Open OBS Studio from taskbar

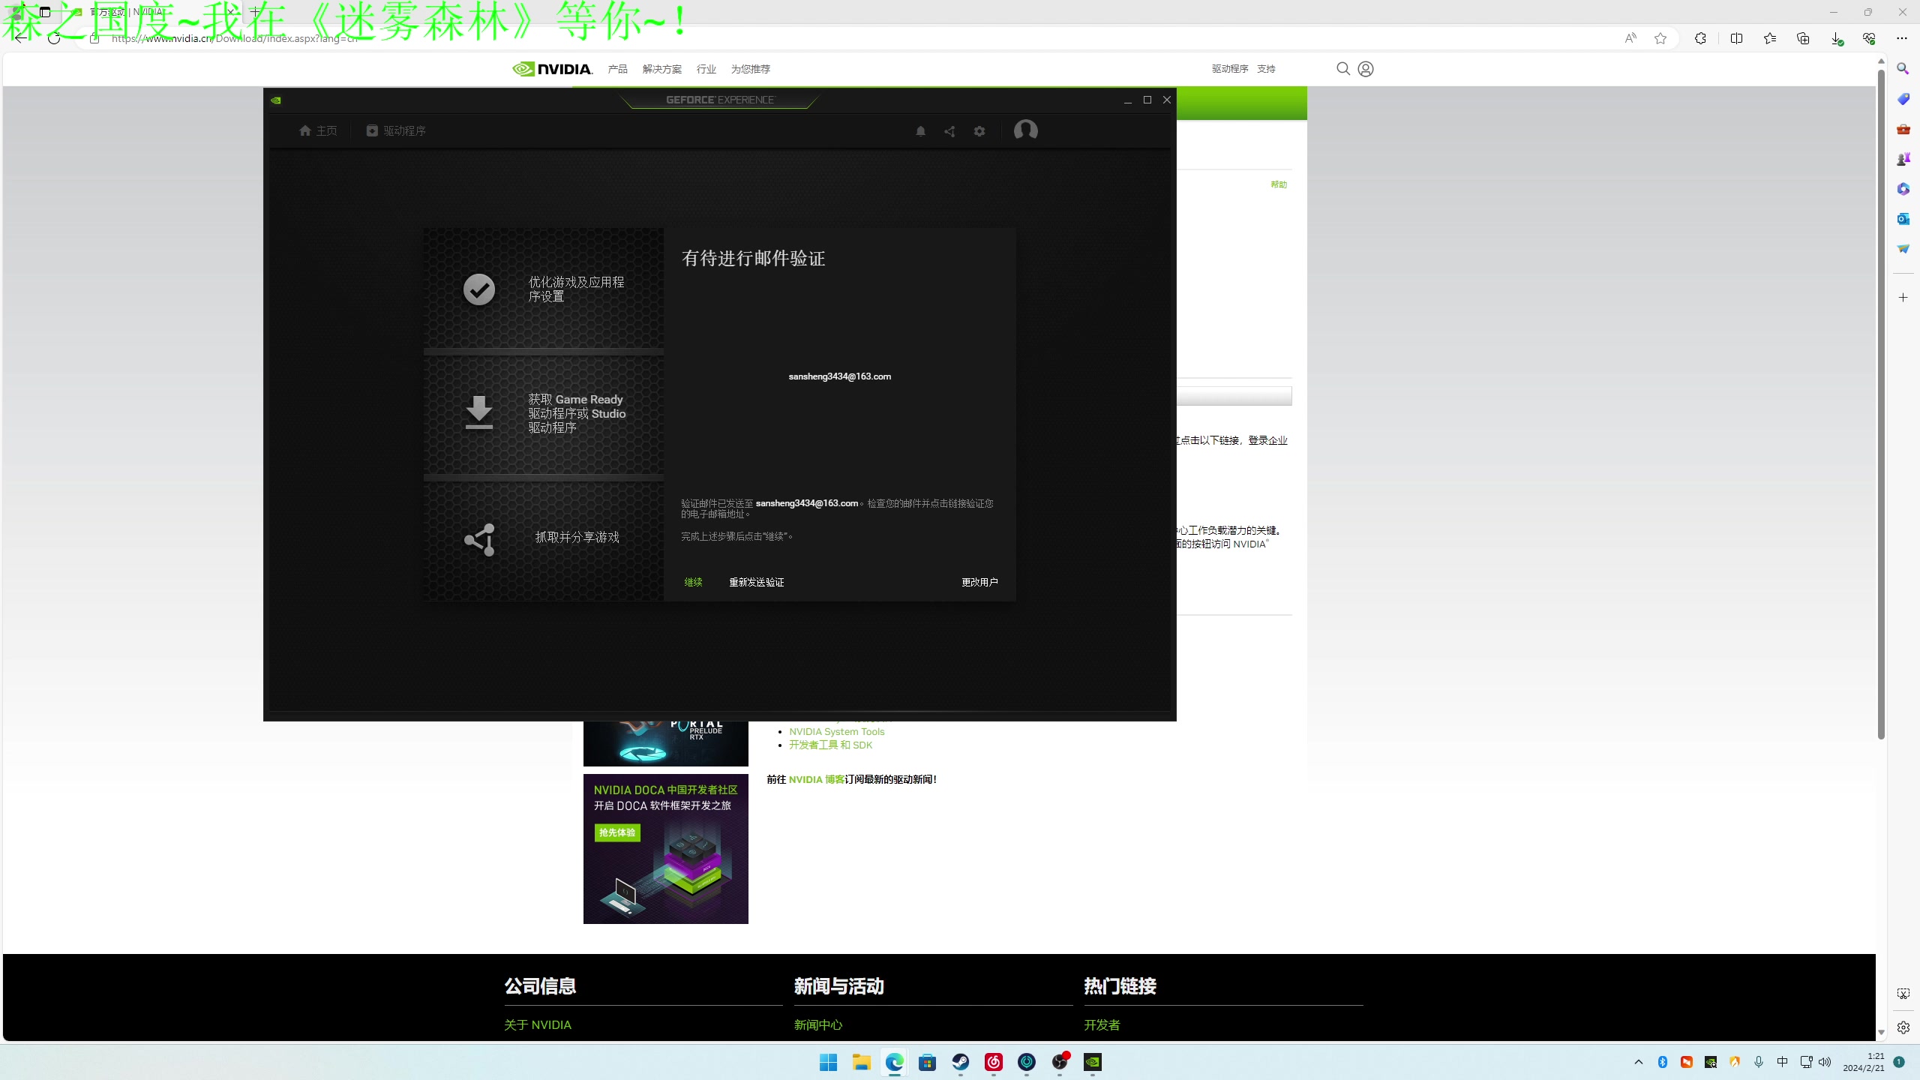coord(1059,1062)
